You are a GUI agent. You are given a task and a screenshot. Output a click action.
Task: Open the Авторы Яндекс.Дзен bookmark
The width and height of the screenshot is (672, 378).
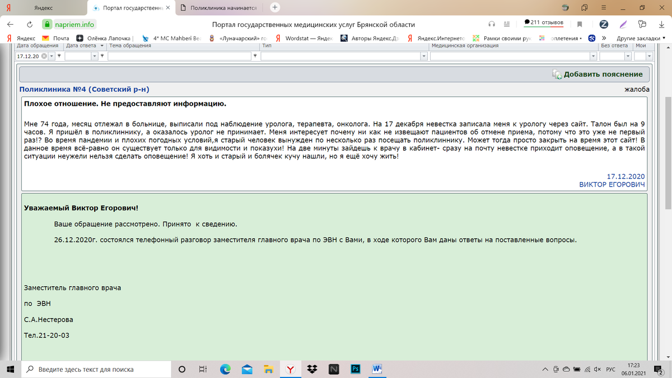point(370,38)
